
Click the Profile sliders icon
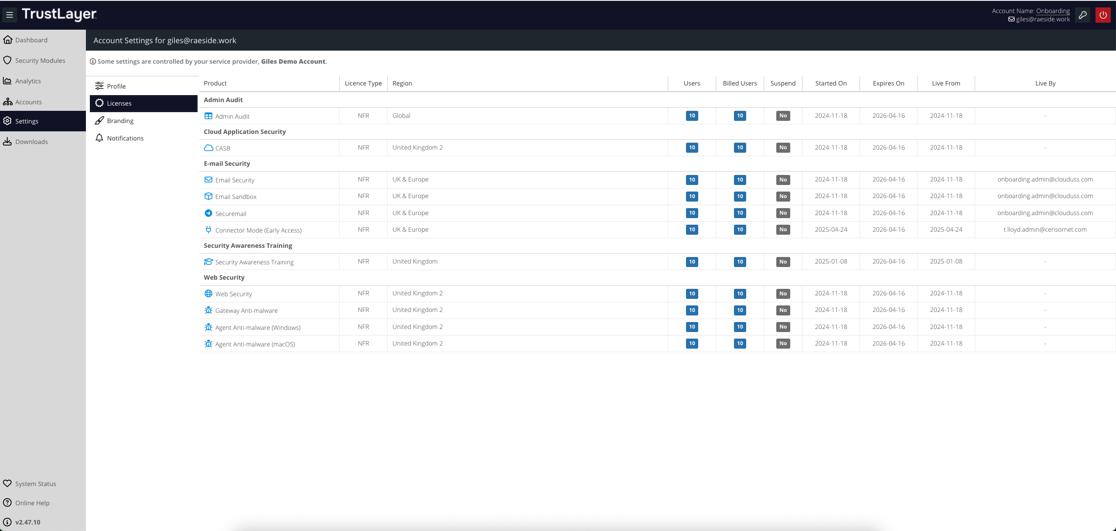tap(99, 86)
